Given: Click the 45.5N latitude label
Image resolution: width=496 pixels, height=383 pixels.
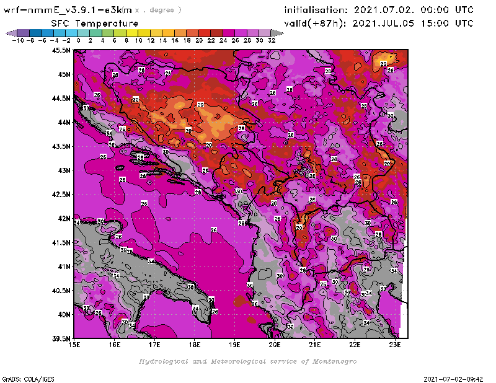Looking at the screenshot, I should tap(61, 50).
